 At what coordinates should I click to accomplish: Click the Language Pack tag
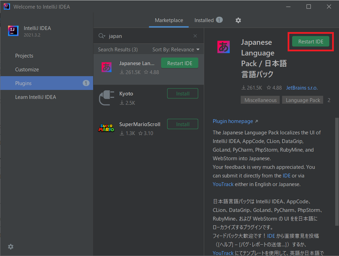(303, 100)
